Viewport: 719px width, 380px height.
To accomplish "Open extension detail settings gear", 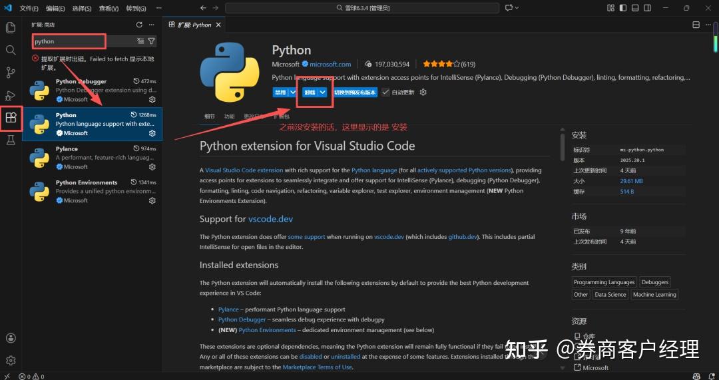I will (423, 92).
